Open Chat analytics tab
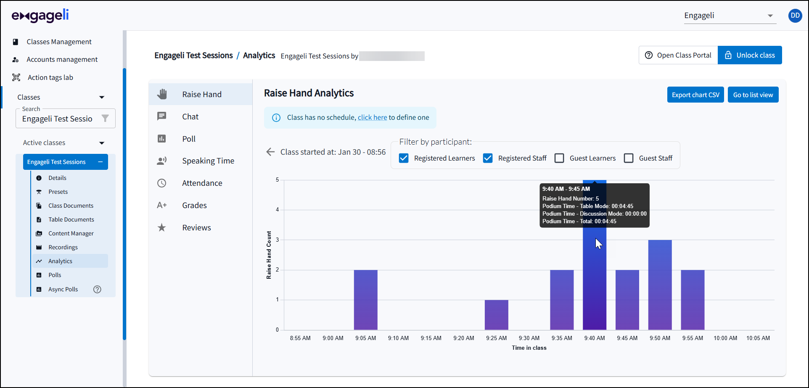The image size is (809, 388). (201, 116)
